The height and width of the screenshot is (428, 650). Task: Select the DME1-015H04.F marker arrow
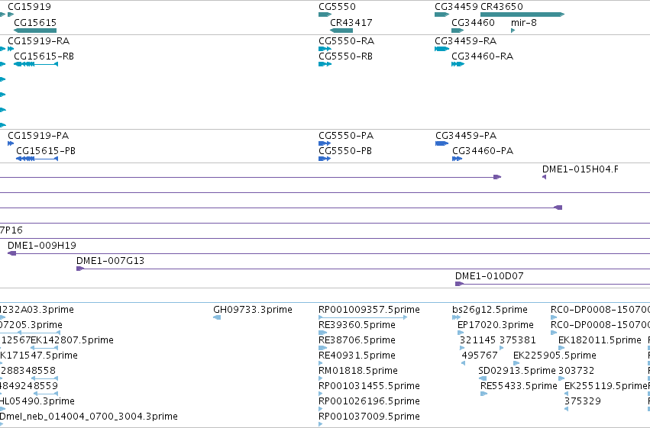[545, 177]
